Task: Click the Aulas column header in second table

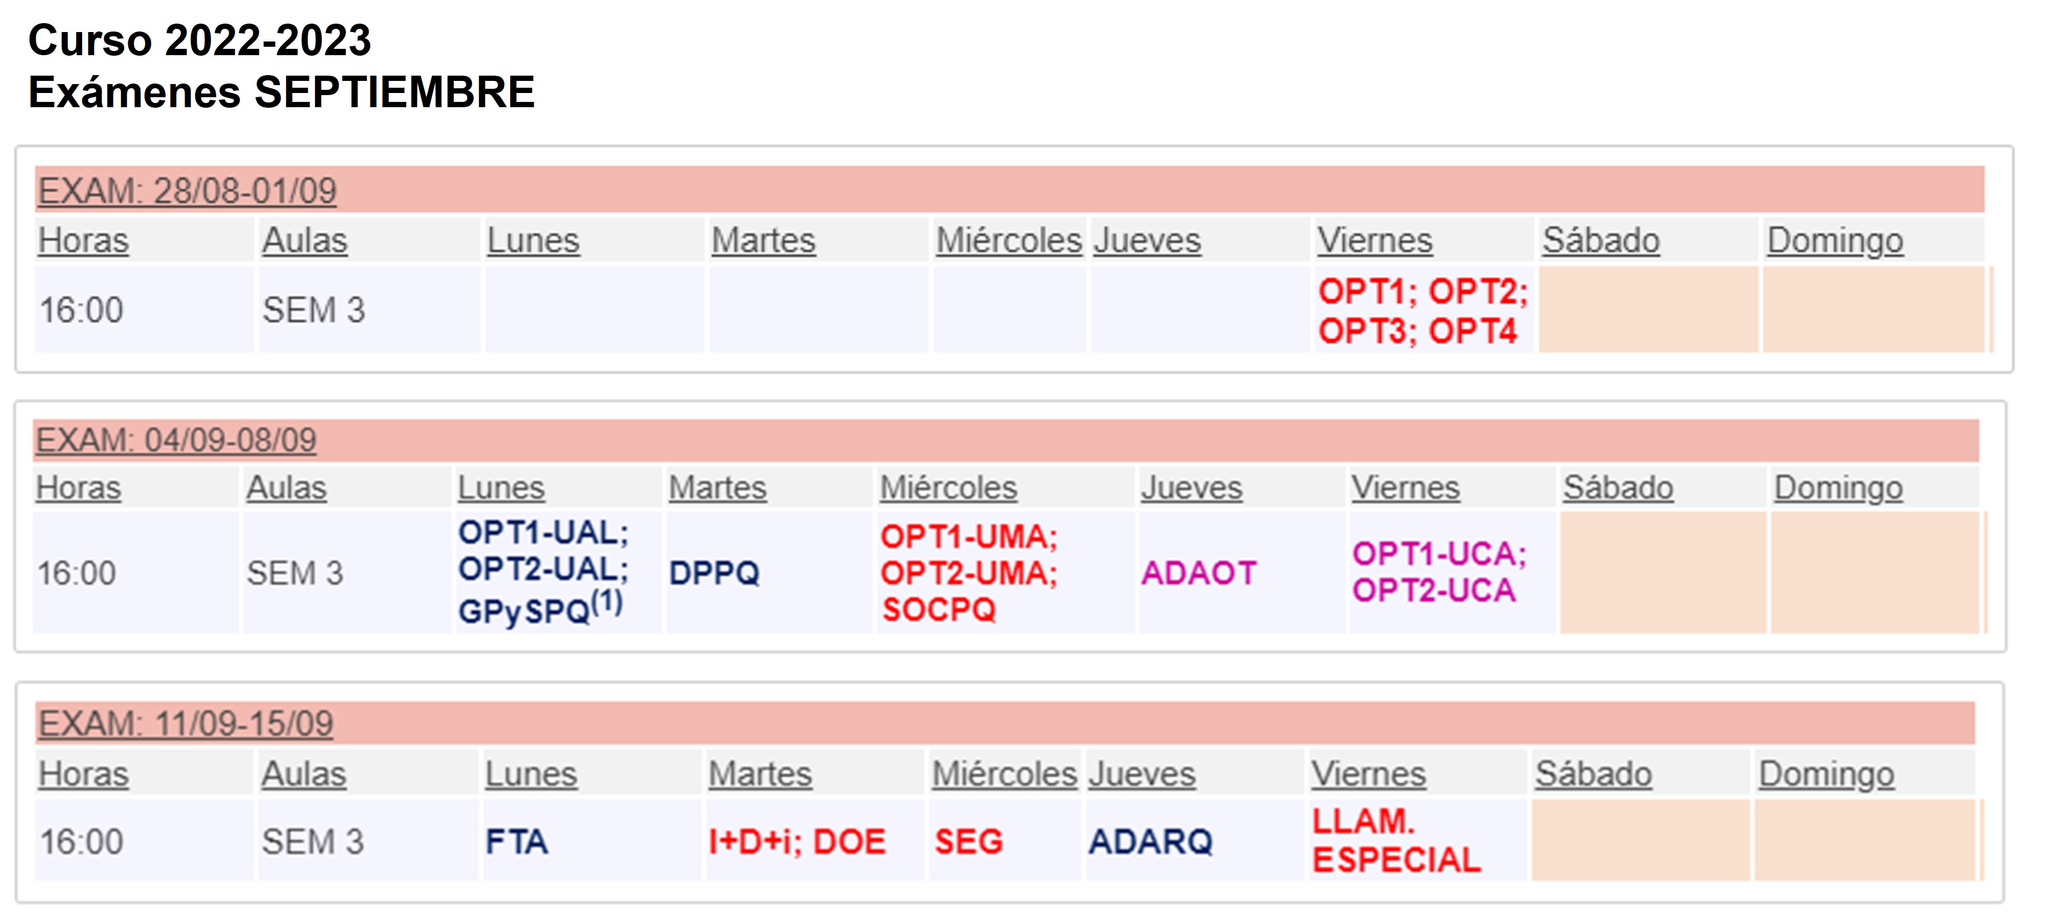Action: [x=286, y=488]
